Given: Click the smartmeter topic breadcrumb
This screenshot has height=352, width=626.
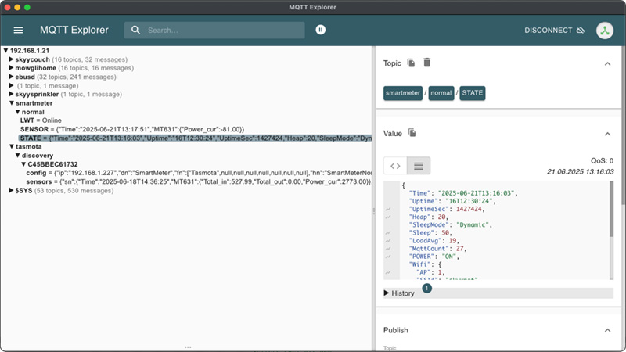Looking at the screenshot, I should (x=402, y=93).
